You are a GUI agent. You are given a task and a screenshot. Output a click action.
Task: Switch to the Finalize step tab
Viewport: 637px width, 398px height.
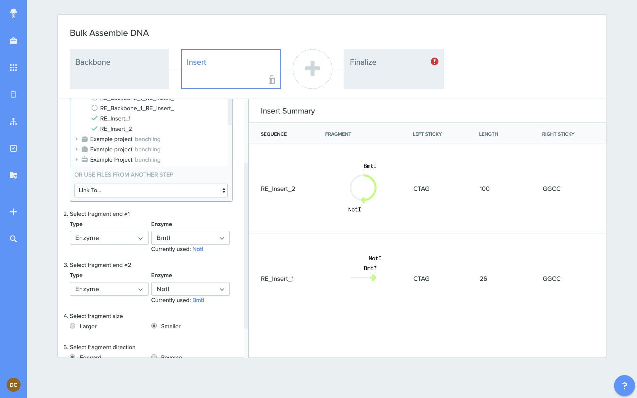(x=393, y=69)
